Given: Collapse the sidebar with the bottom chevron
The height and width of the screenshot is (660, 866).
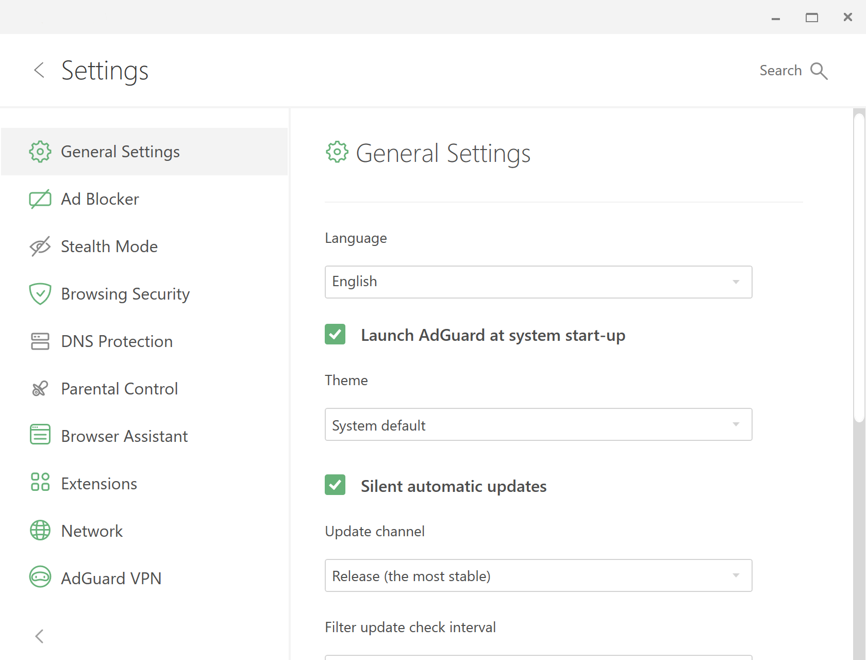Looking at the screenshot, I should pyautogui.click(x=39, y=636).
